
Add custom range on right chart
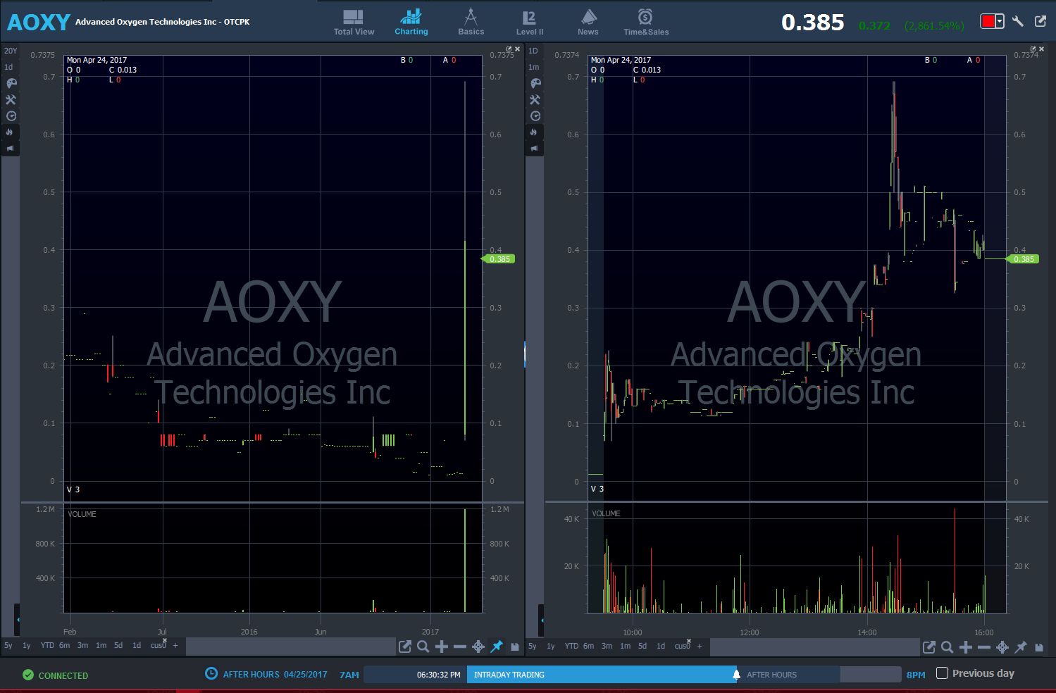[x=700, y=646]
